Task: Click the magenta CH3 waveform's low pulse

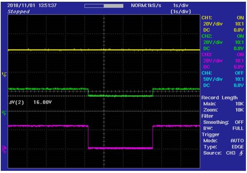Action: tap(121, 148)
